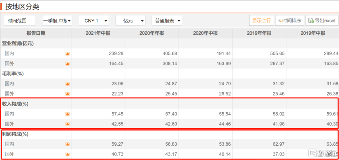Select cell value 56.83
Image resolution: width=339 pixels, height=160 pixels.
(171, 144)
